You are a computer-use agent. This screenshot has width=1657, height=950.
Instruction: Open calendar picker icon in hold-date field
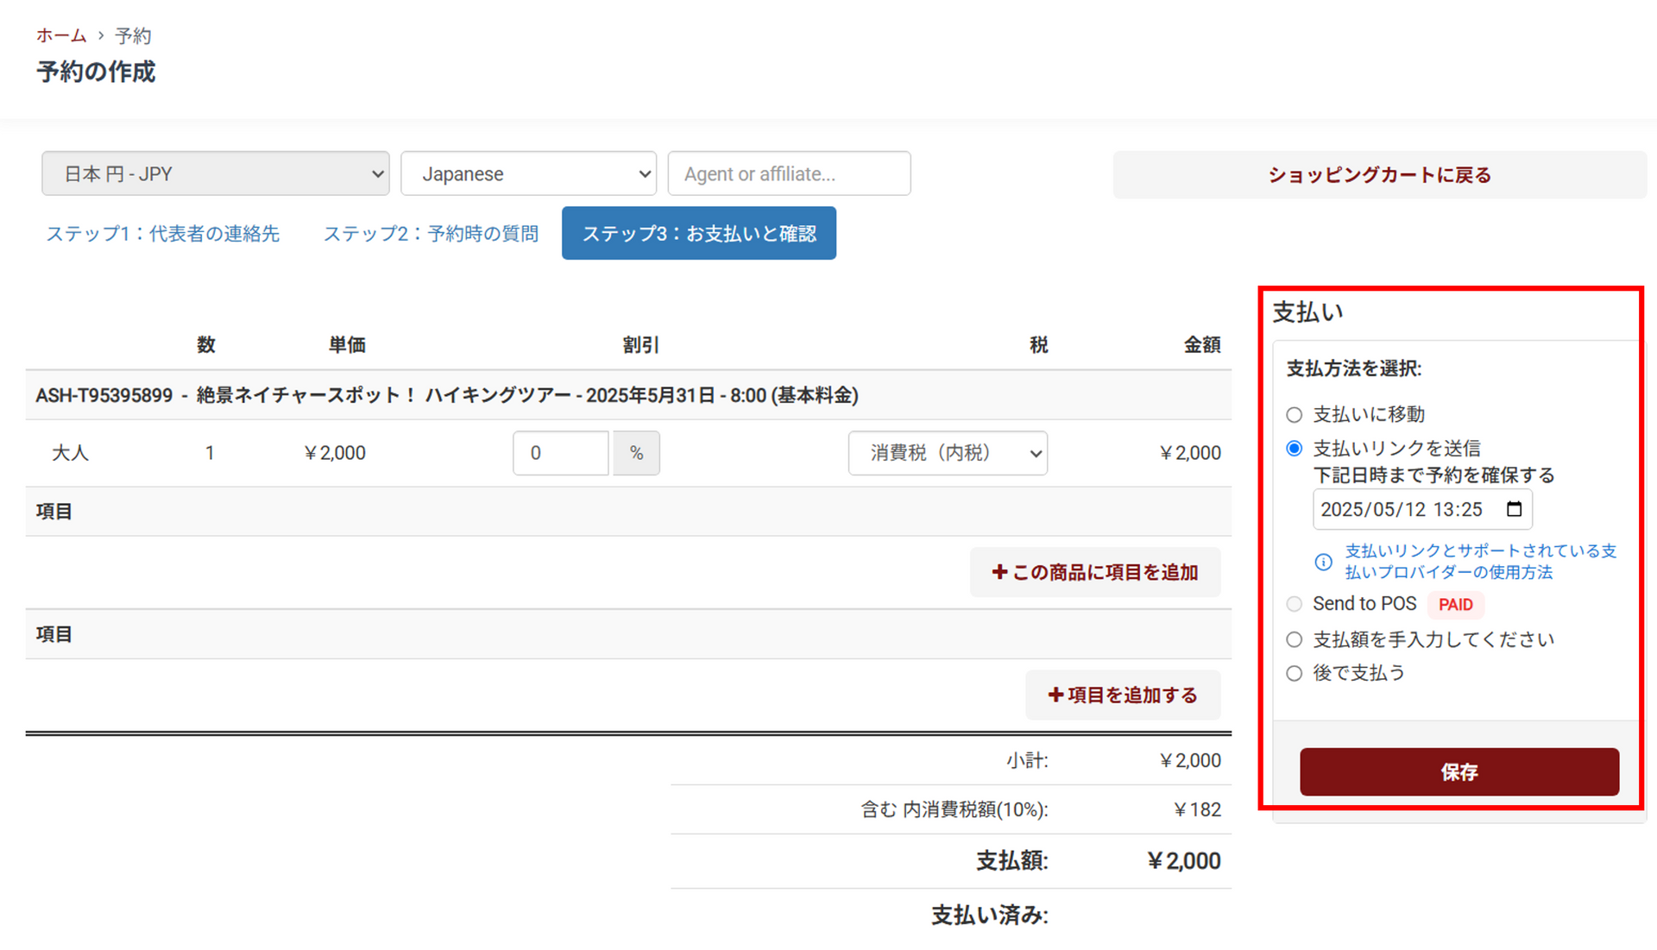[x=1514, y=509]
